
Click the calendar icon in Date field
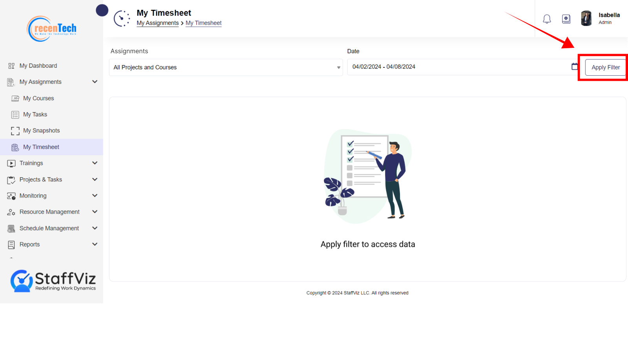tap(575, 67)
